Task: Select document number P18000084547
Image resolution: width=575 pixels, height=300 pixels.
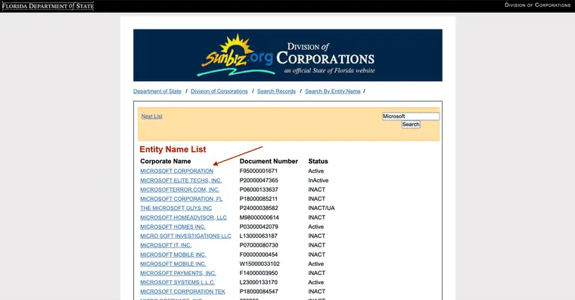Action: coord(259,292)
